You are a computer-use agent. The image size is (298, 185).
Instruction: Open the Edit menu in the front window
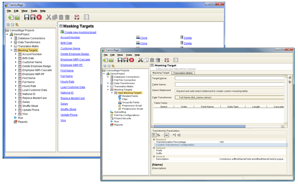pos(112,55)
